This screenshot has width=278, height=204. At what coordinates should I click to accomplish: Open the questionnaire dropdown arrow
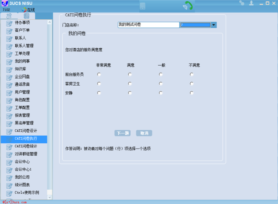pos(214,25)
